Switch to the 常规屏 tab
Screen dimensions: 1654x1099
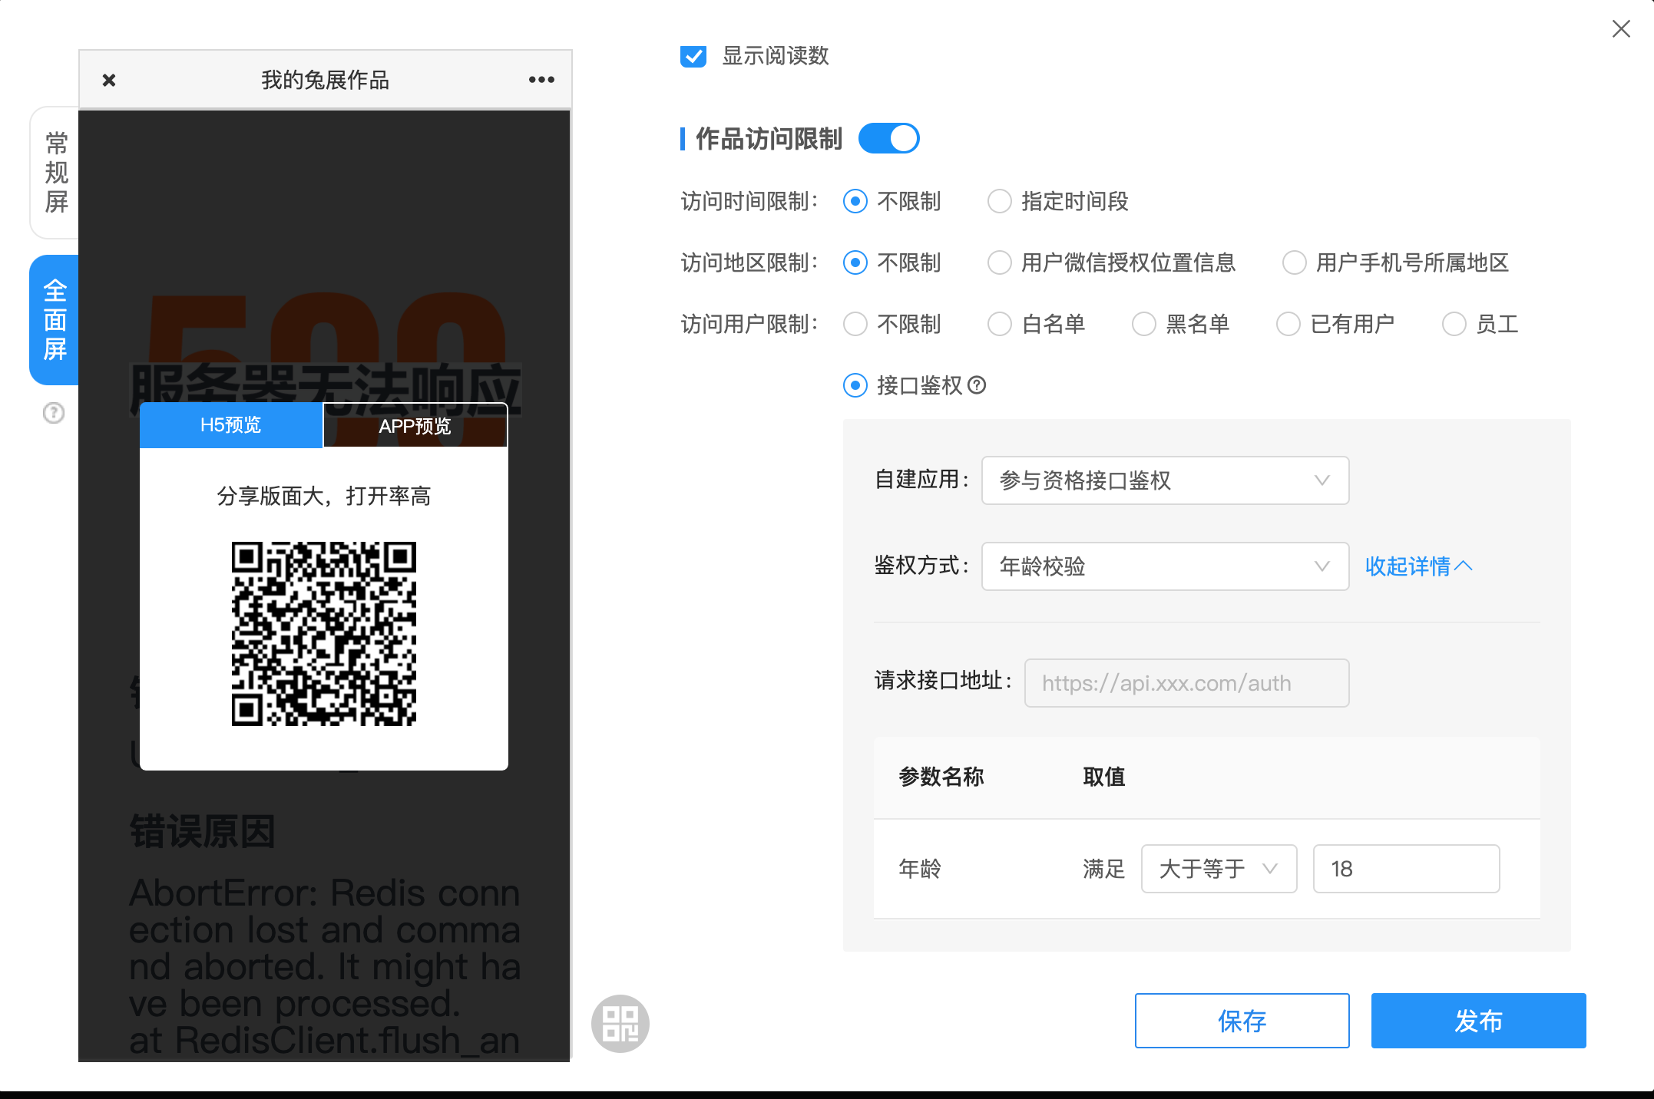[55, 173]
